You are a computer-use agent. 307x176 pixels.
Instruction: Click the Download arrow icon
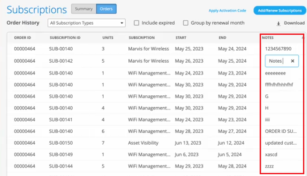(x=278, y=24)
